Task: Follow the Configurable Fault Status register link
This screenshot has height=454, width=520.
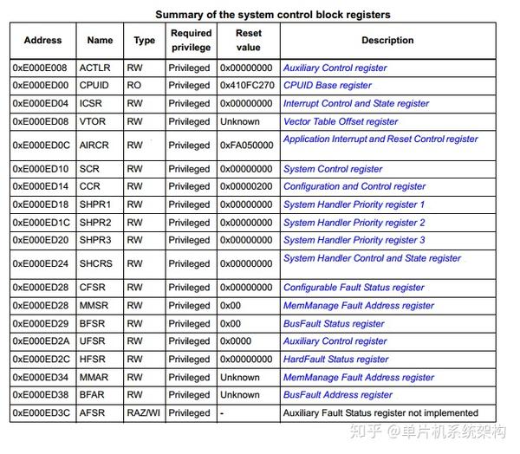Action: (354, 288)
